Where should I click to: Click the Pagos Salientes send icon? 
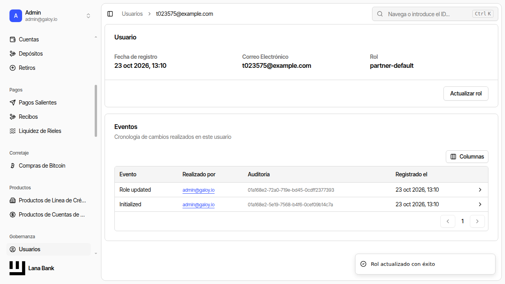point(13,103)
